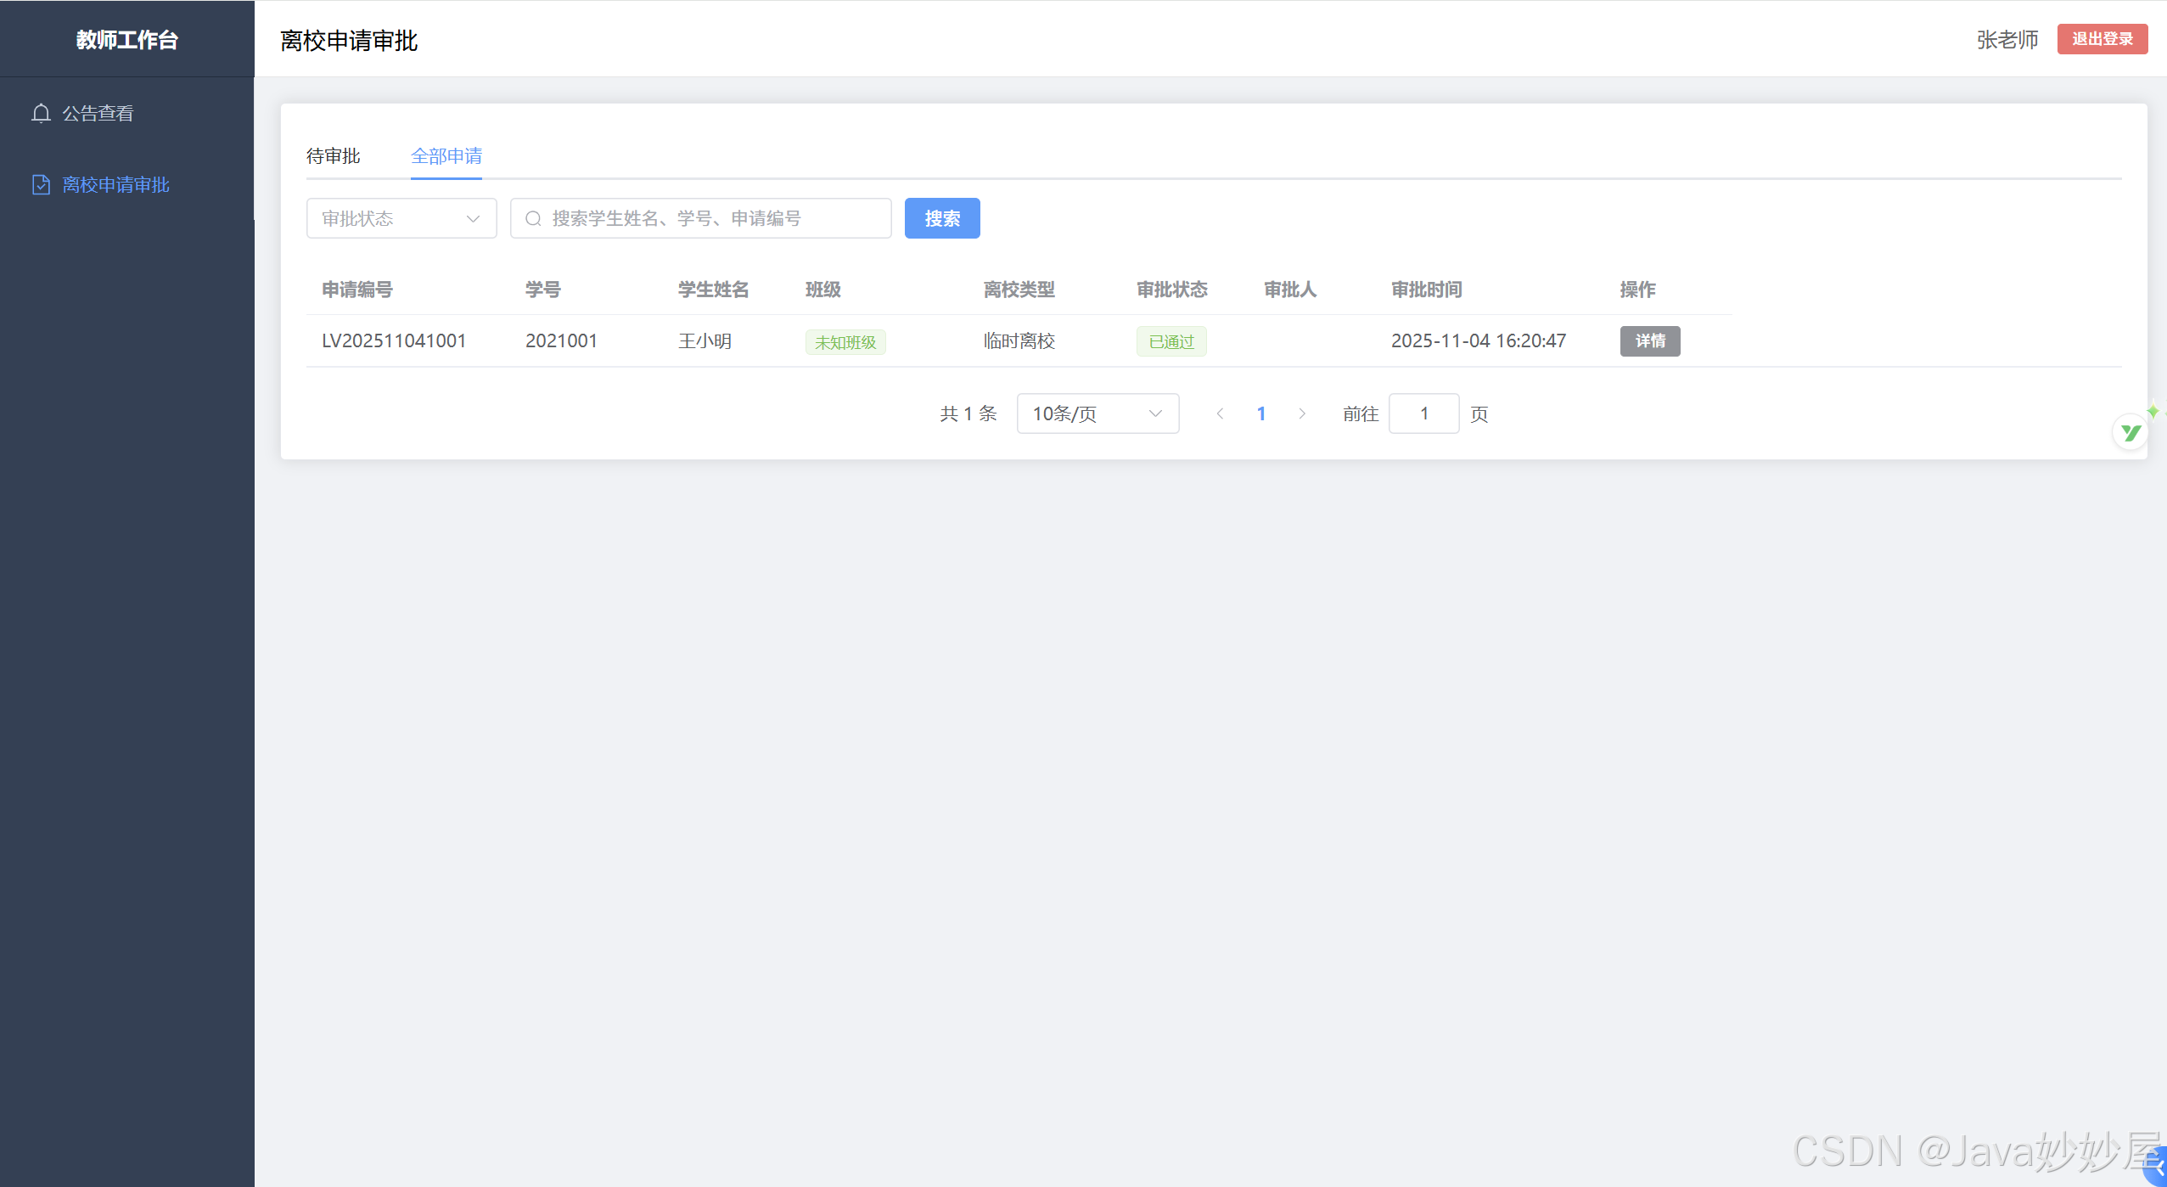Click the 已通过 status tag
This screenshot has width=2167, height=1187.
tap(1171, 341)
